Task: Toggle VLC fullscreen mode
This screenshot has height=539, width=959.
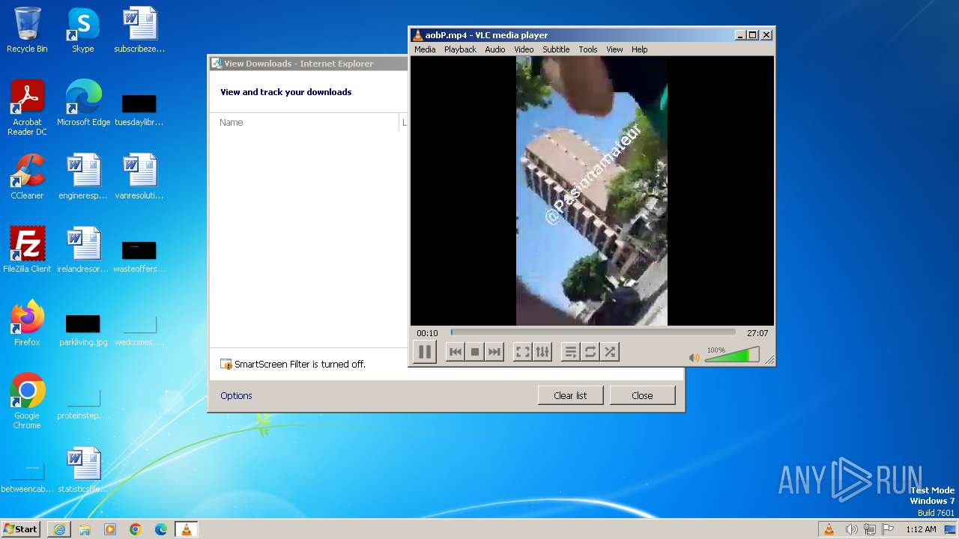Action: (522, 352)
